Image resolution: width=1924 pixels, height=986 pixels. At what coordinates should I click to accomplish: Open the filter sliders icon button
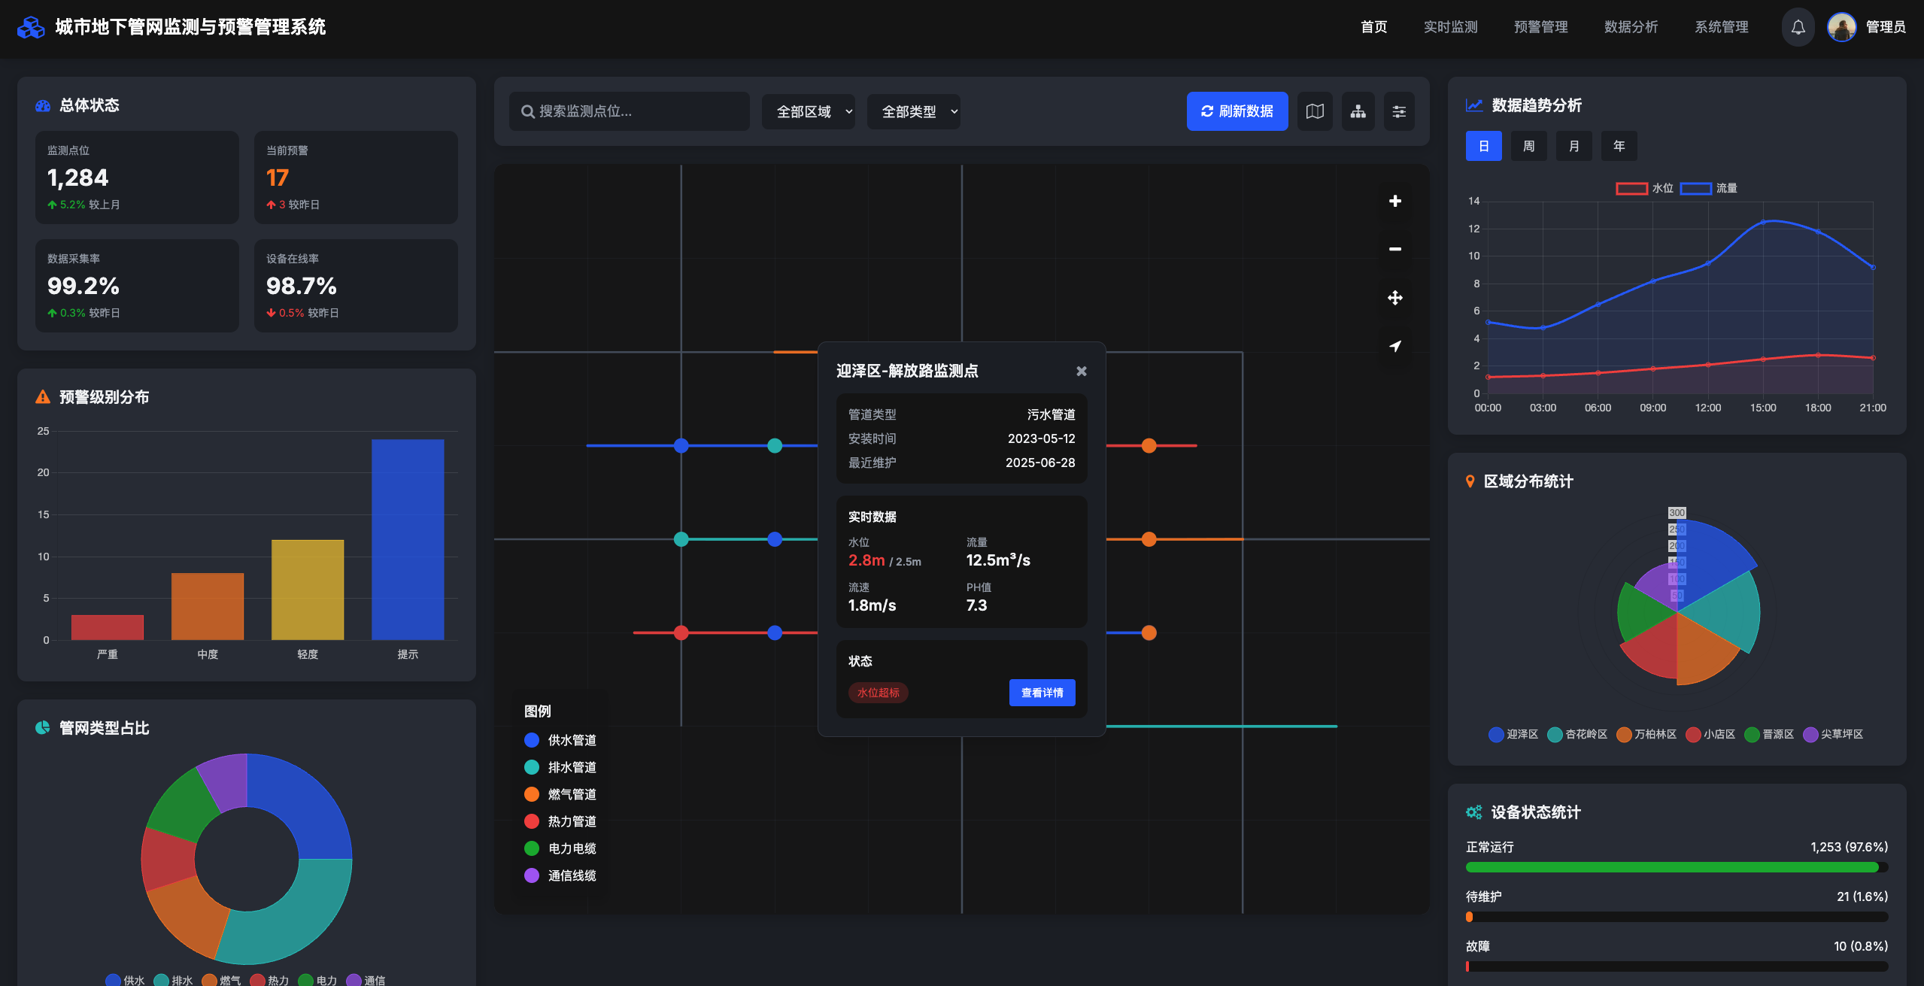(1399, 111)
